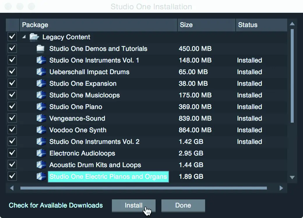Click the vertical scrollbar thumb
Screen dimensions: 303x218
pyautogui.click(x=292, y=76)
